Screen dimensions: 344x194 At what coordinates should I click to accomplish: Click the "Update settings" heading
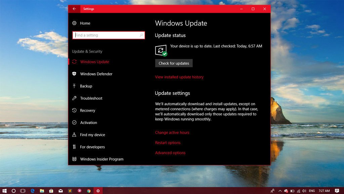coord(172,93)
